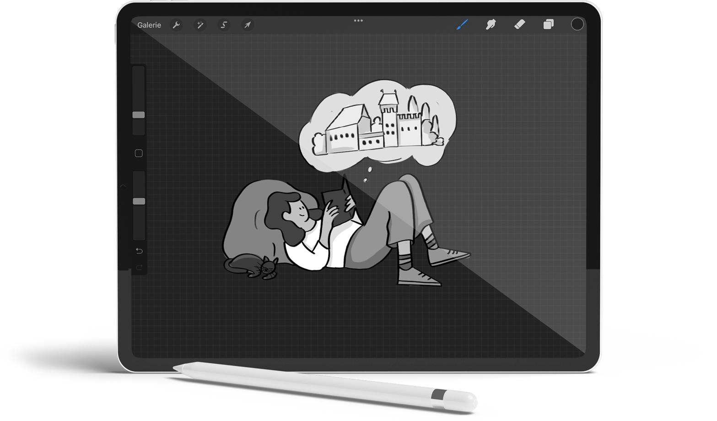The height and width of the screenshot is (421, 717).
Task: Select the Eraser tool
Action: 519,24
